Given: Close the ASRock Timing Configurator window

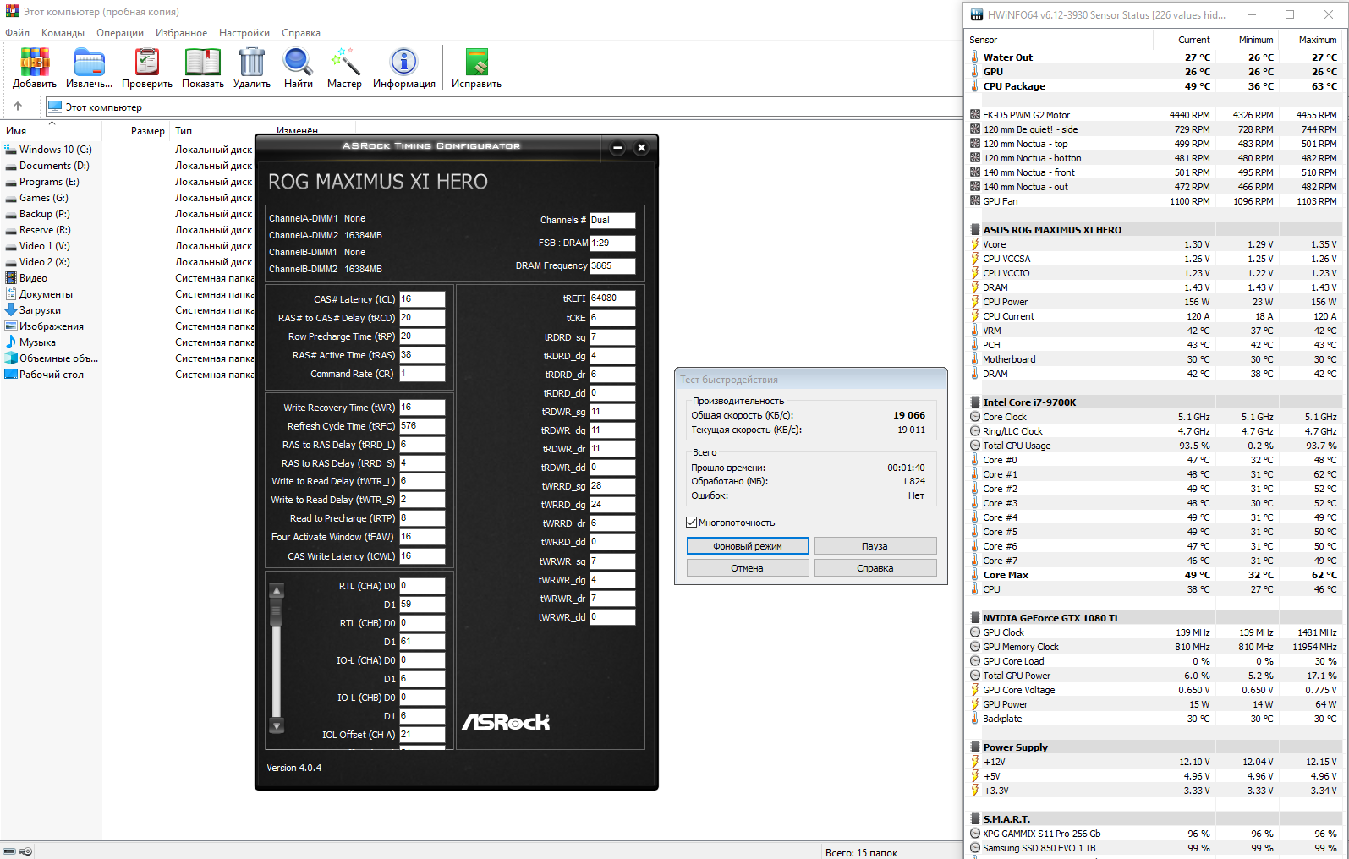Looking at the screenshot, I should click(x=642, y=148).
